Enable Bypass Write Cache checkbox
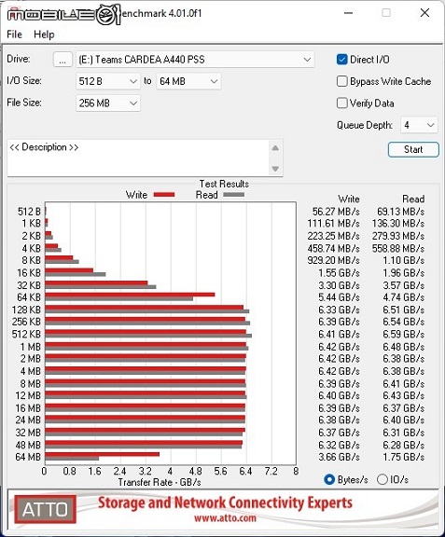The image size is (445, 537). [341, 81]
